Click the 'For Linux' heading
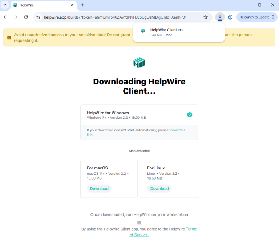The width and height of the screenshot is (279, 248). point(156,168)
